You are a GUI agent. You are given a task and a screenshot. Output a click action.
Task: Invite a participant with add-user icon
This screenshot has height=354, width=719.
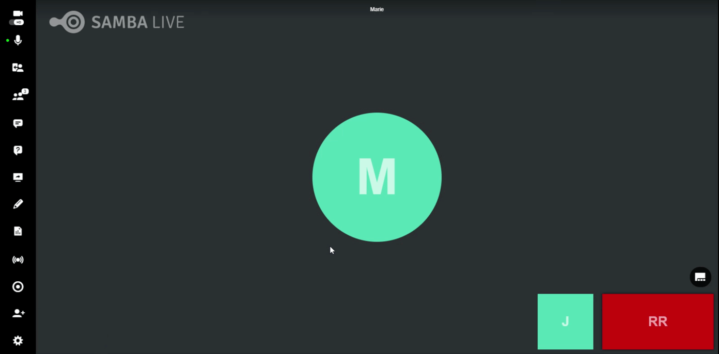pyautogui.click(x=19, y=313)
